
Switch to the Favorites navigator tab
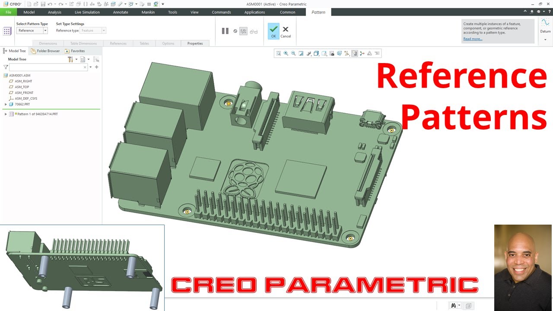pyautogui.click(x=75, y=51)
